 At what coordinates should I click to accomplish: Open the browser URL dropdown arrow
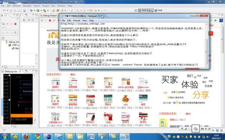(211, 20)
